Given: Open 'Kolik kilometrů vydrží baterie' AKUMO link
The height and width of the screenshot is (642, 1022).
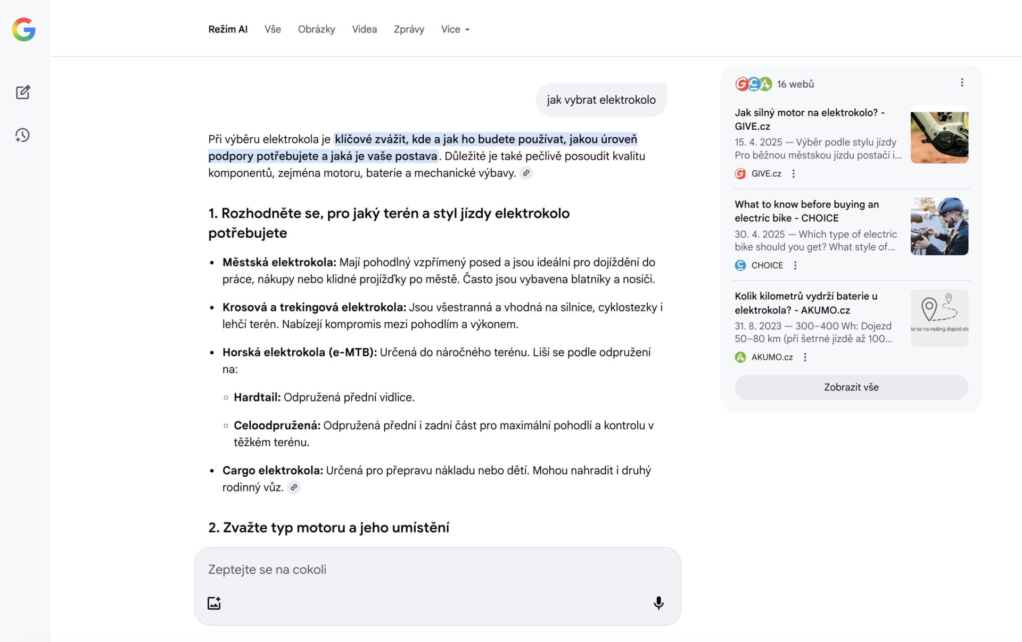Looking at the screenshot, I should click(x=806, y=303).
